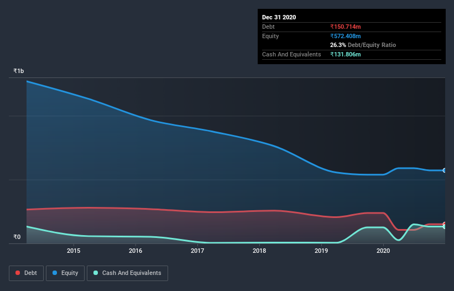Click the 2018 x-axis label

[259, 251]
